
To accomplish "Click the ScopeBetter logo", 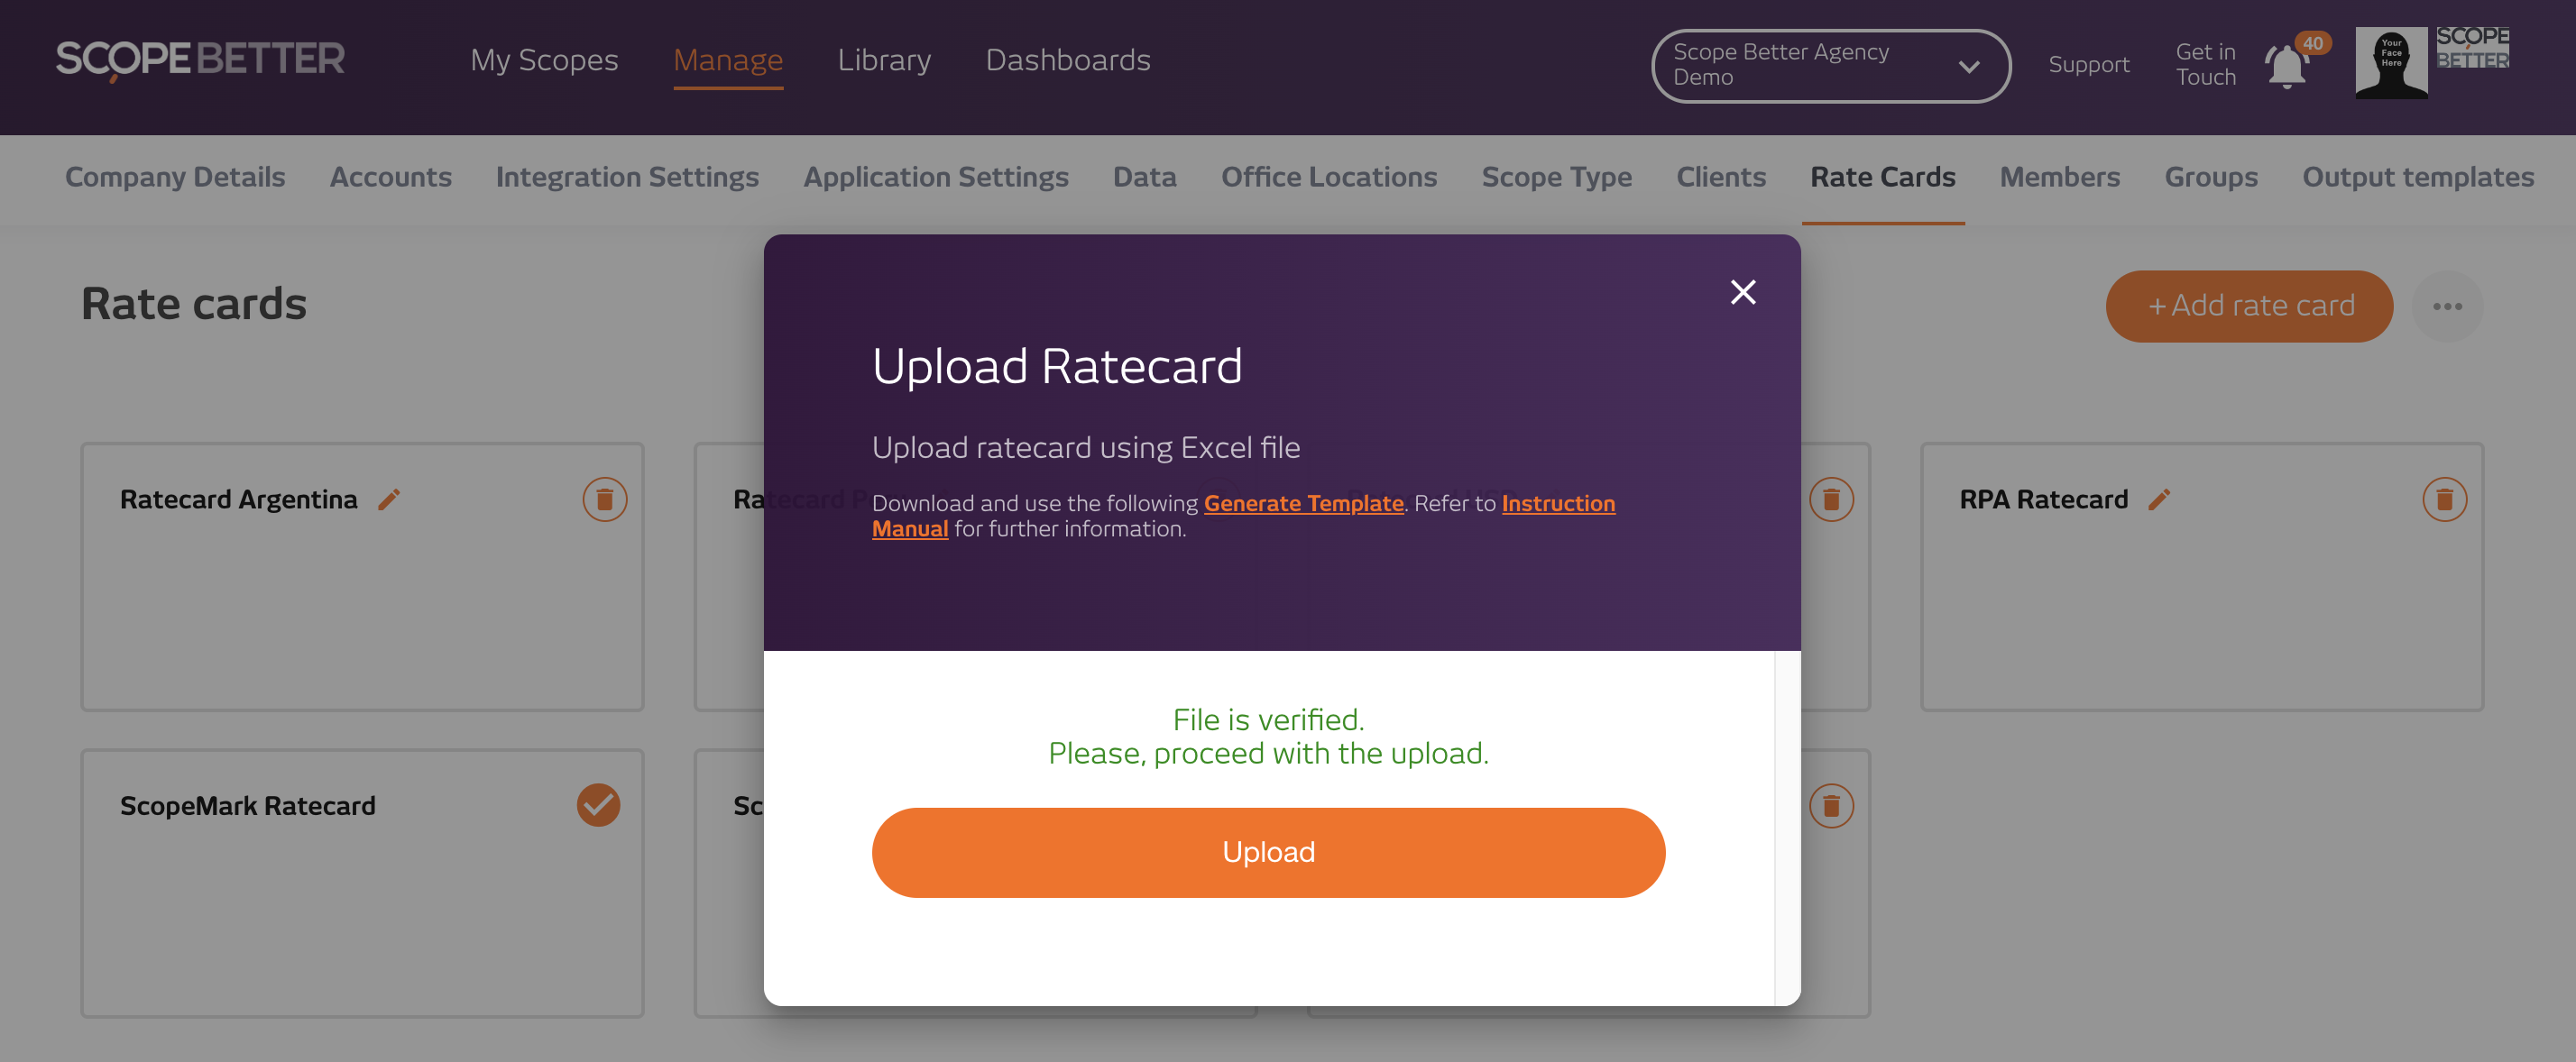I will coord(200,60).
